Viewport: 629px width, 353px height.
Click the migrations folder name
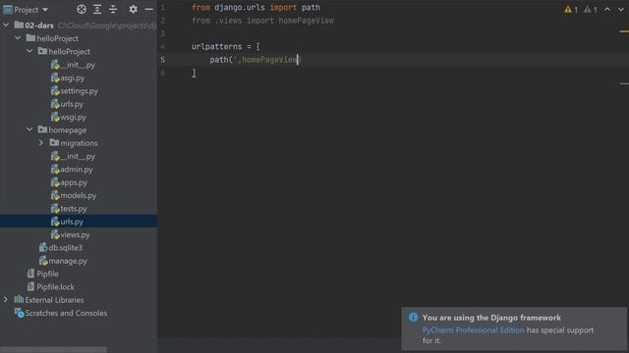pyautogui.click(x=79, y=143)
